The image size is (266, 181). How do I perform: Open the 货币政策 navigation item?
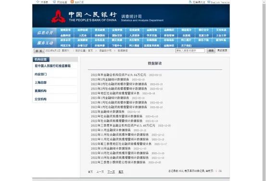tap(100, 30)
